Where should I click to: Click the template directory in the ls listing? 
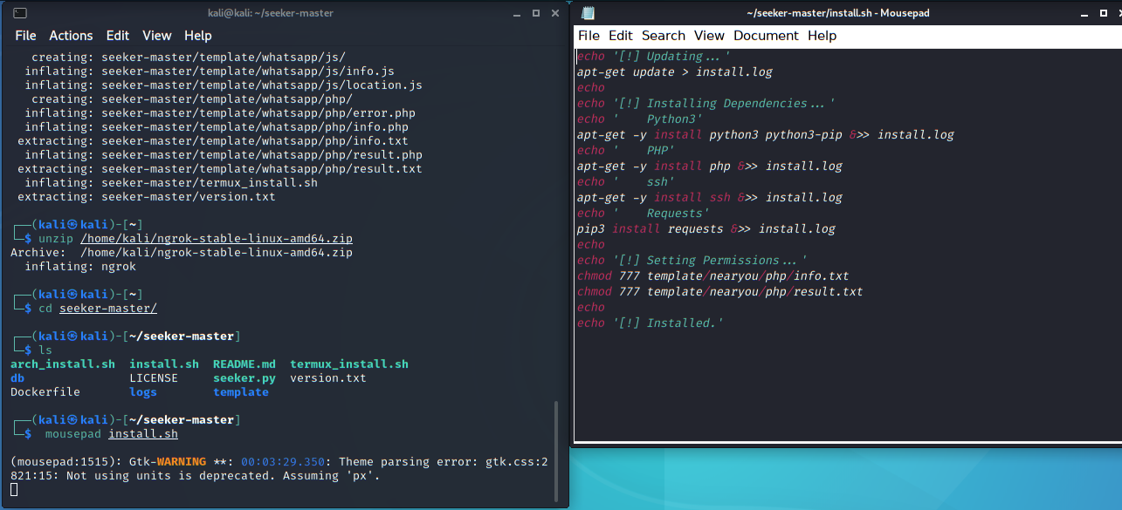pyautogui.click(x=241, y=391)
